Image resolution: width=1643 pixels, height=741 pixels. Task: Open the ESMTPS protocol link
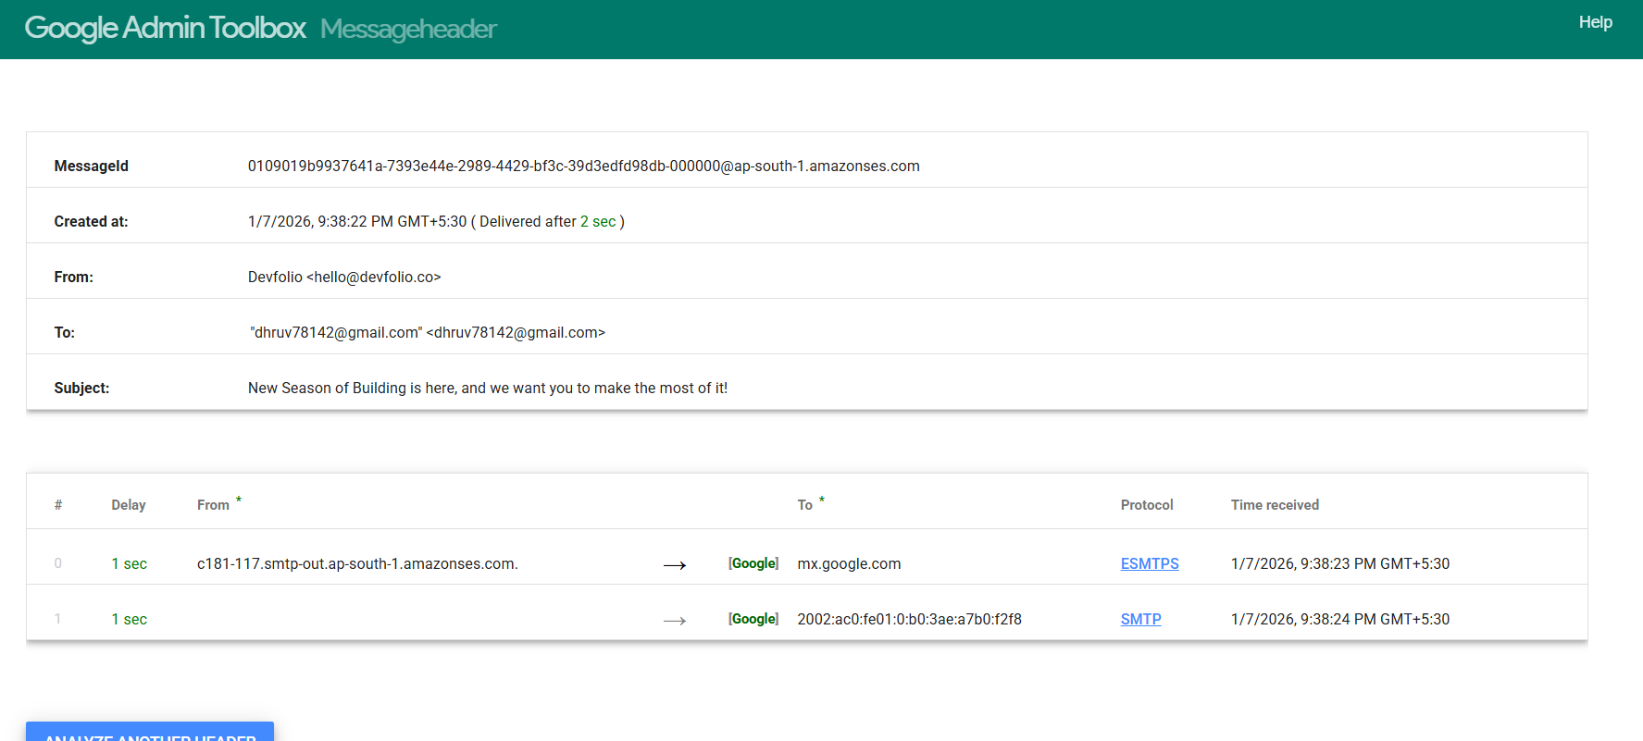tap(1149, 563)
